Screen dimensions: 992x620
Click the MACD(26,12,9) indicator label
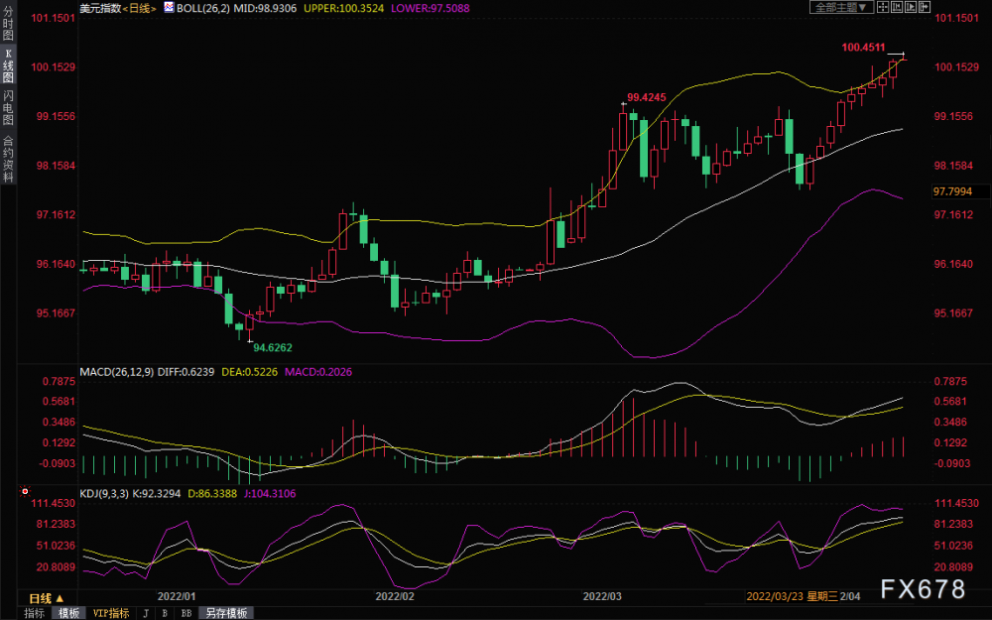(x=117, y=372)
